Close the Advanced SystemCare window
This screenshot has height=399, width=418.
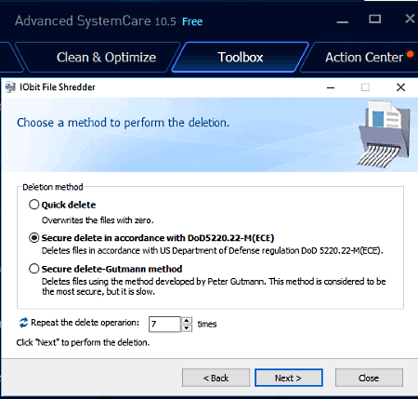click(410, 19)
